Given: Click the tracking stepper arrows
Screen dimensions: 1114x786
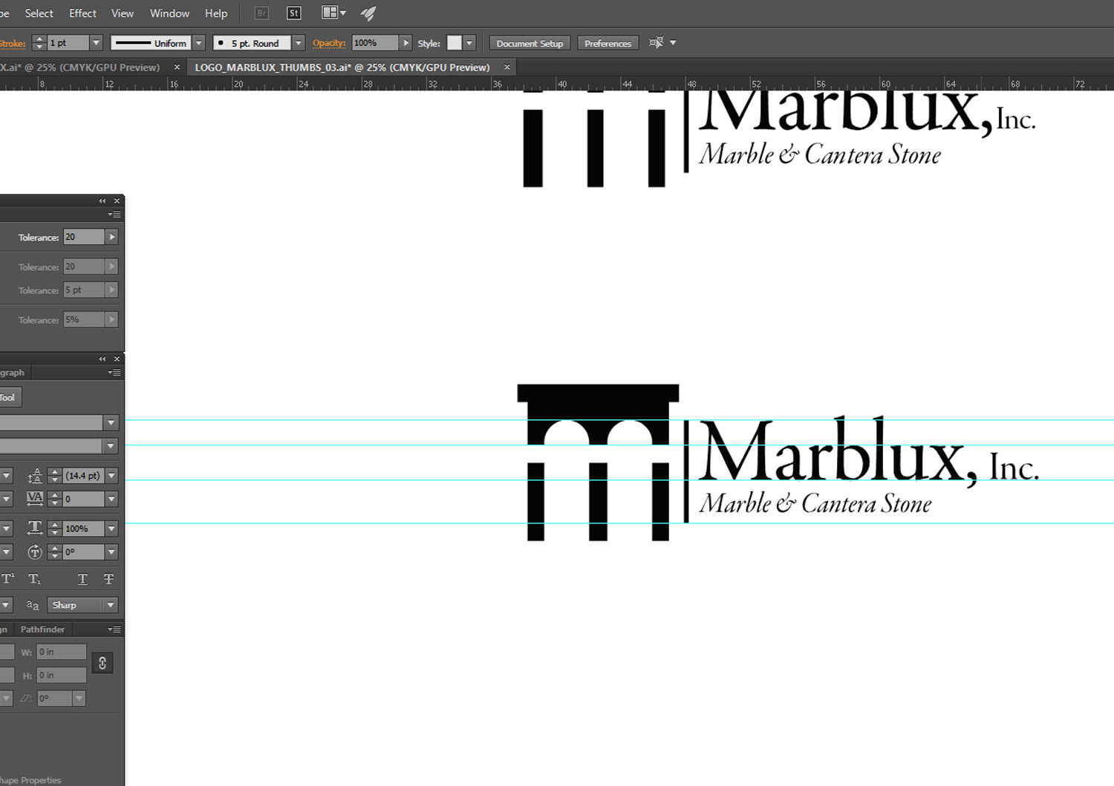Looking at the screenshot, I should pyautogui.click(x=54, y=499).
